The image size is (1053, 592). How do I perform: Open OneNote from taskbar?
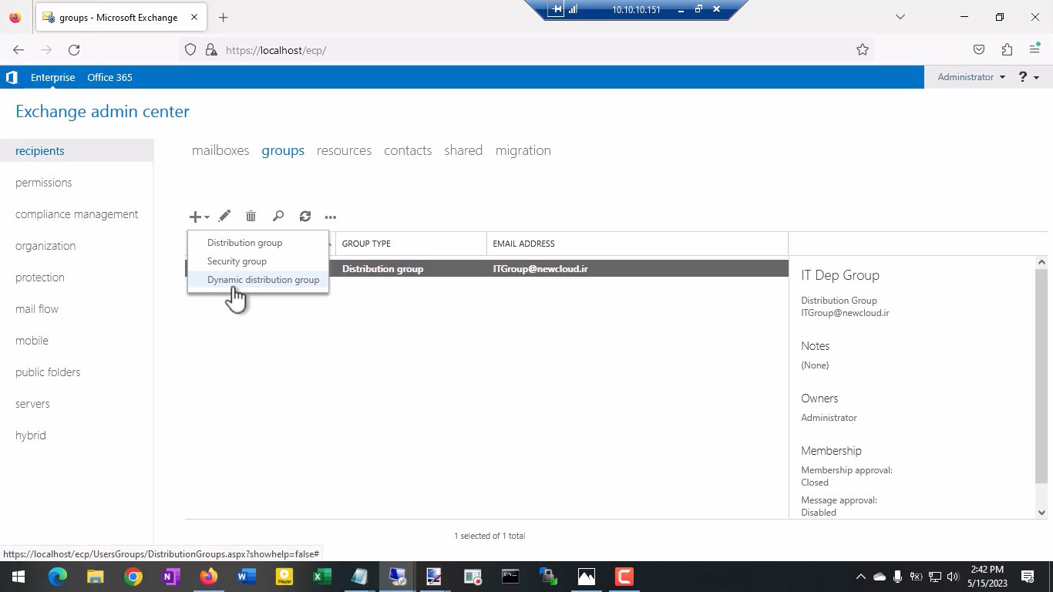(x=170, y=577)
